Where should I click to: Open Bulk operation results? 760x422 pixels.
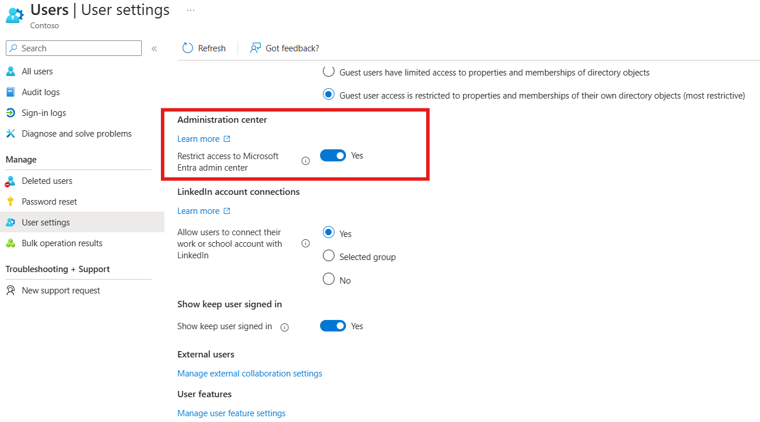click(x=62, y=243)
